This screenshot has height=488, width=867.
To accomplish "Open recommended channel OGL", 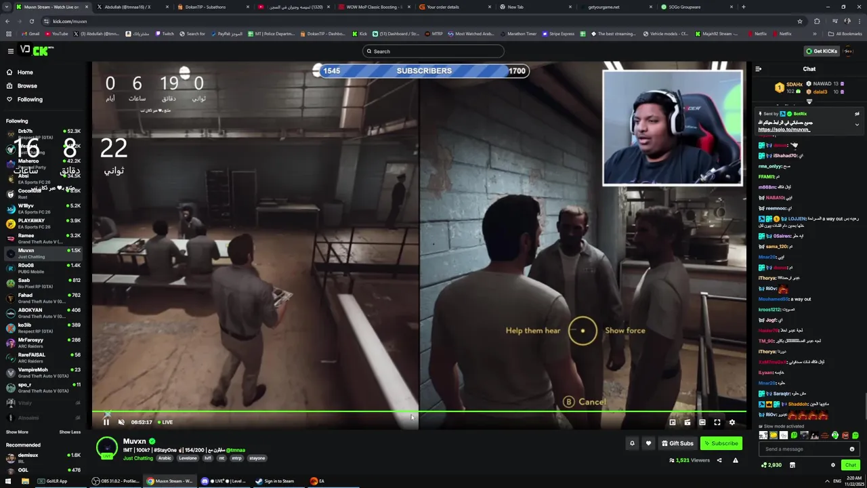I will pyautogui.click(x=43, y=472).
